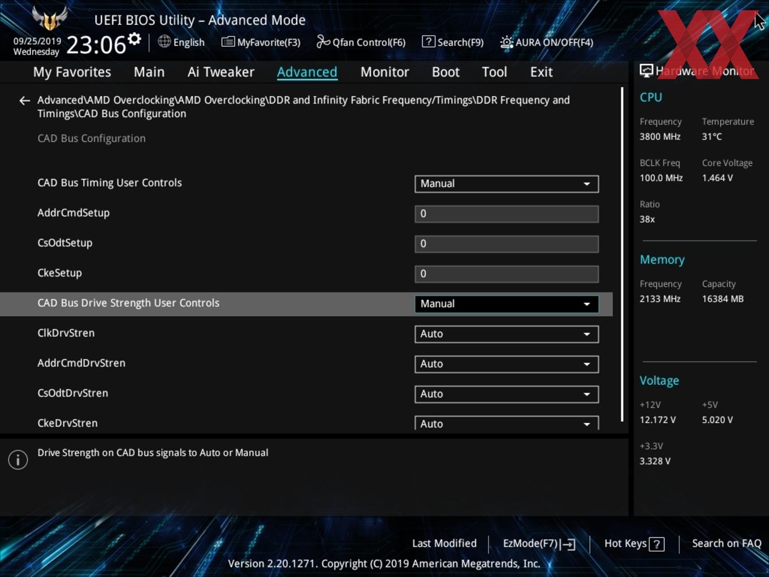The image size is (769, 577).
Task: Go to the Boot tab
Action: pyautogui.click(x=446, y=72)
